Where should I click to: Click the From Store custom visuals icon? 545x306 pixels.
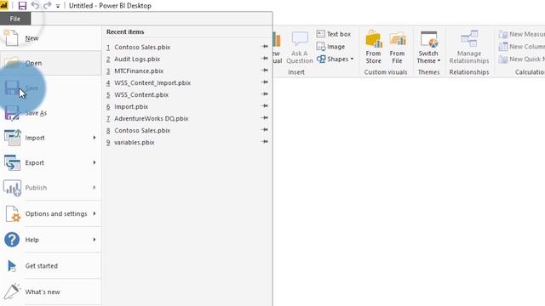tap(374, 38)
